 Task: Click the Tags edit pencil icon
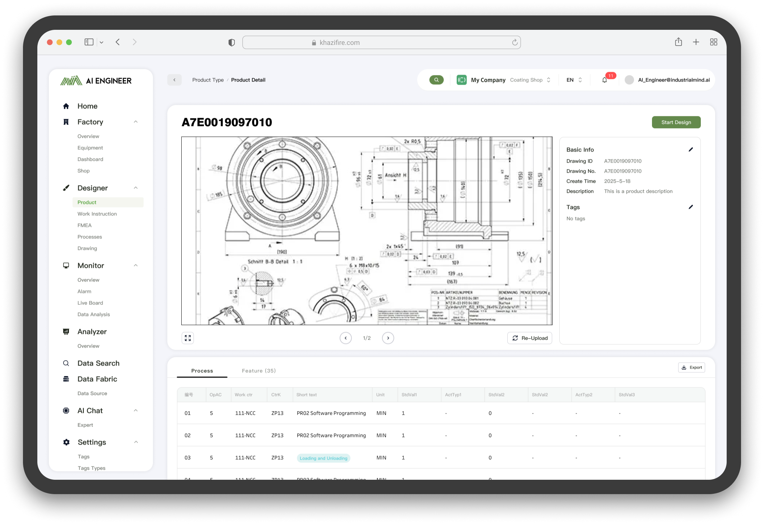[690, 207]
